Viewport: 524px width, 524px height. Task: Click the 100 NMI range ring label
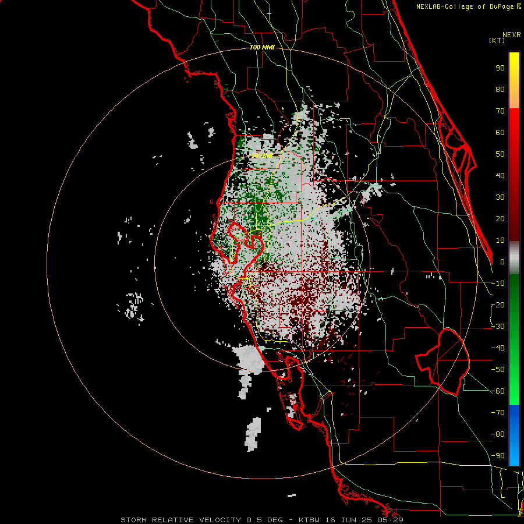click(x=263, y=48)
